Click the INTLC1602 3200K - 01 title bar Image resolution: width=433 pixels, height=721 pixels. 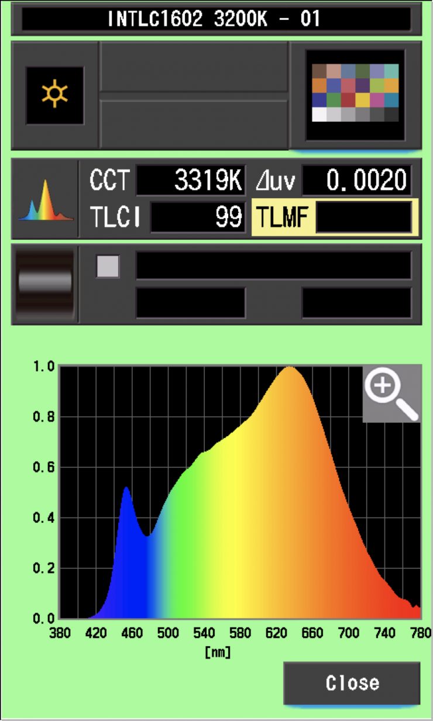click(216, 19)
